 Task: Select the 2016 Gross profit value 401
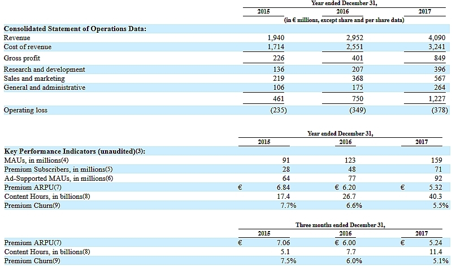[358, 58]
